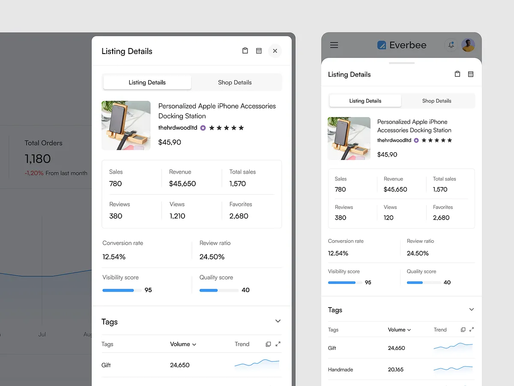Click the user profile avatar

point(468,45)
